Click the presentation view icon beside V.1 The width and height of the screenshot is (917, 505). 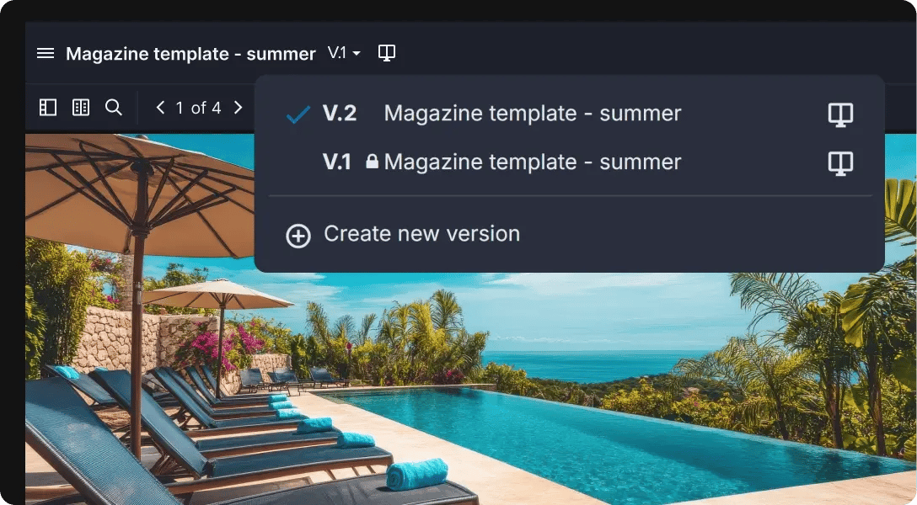[x=387, y=53]
